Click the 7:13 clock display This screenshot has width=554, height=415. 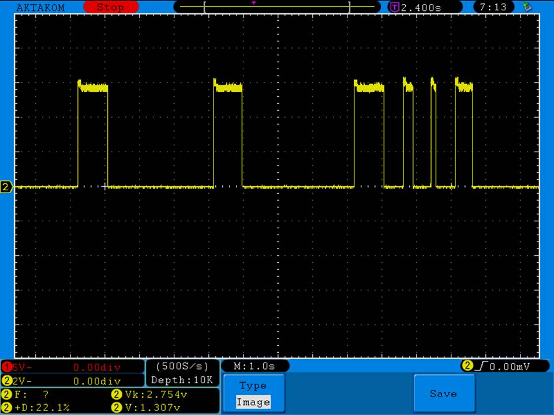(x=493, y=7)
